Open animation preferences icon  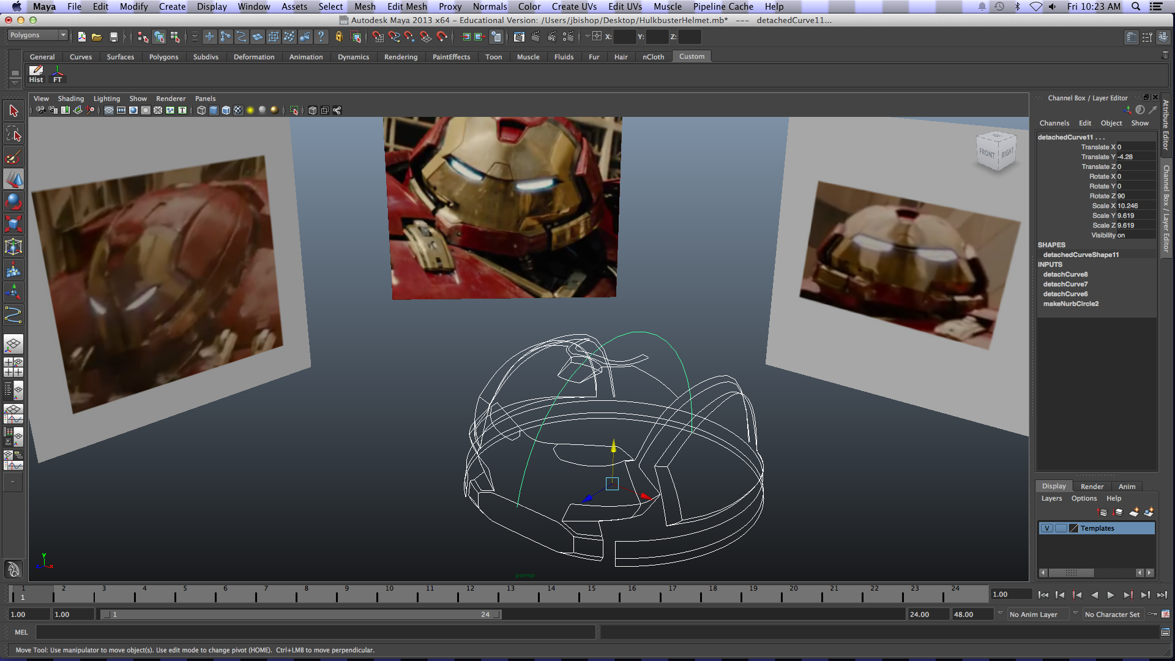(x=1165, y=614)
